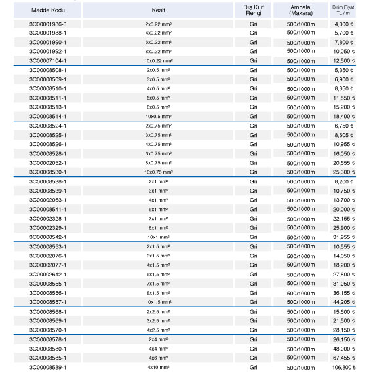Click the price 31,955 ₺ cell
Screen dimensions: 390x380
(x=343, y=237)
